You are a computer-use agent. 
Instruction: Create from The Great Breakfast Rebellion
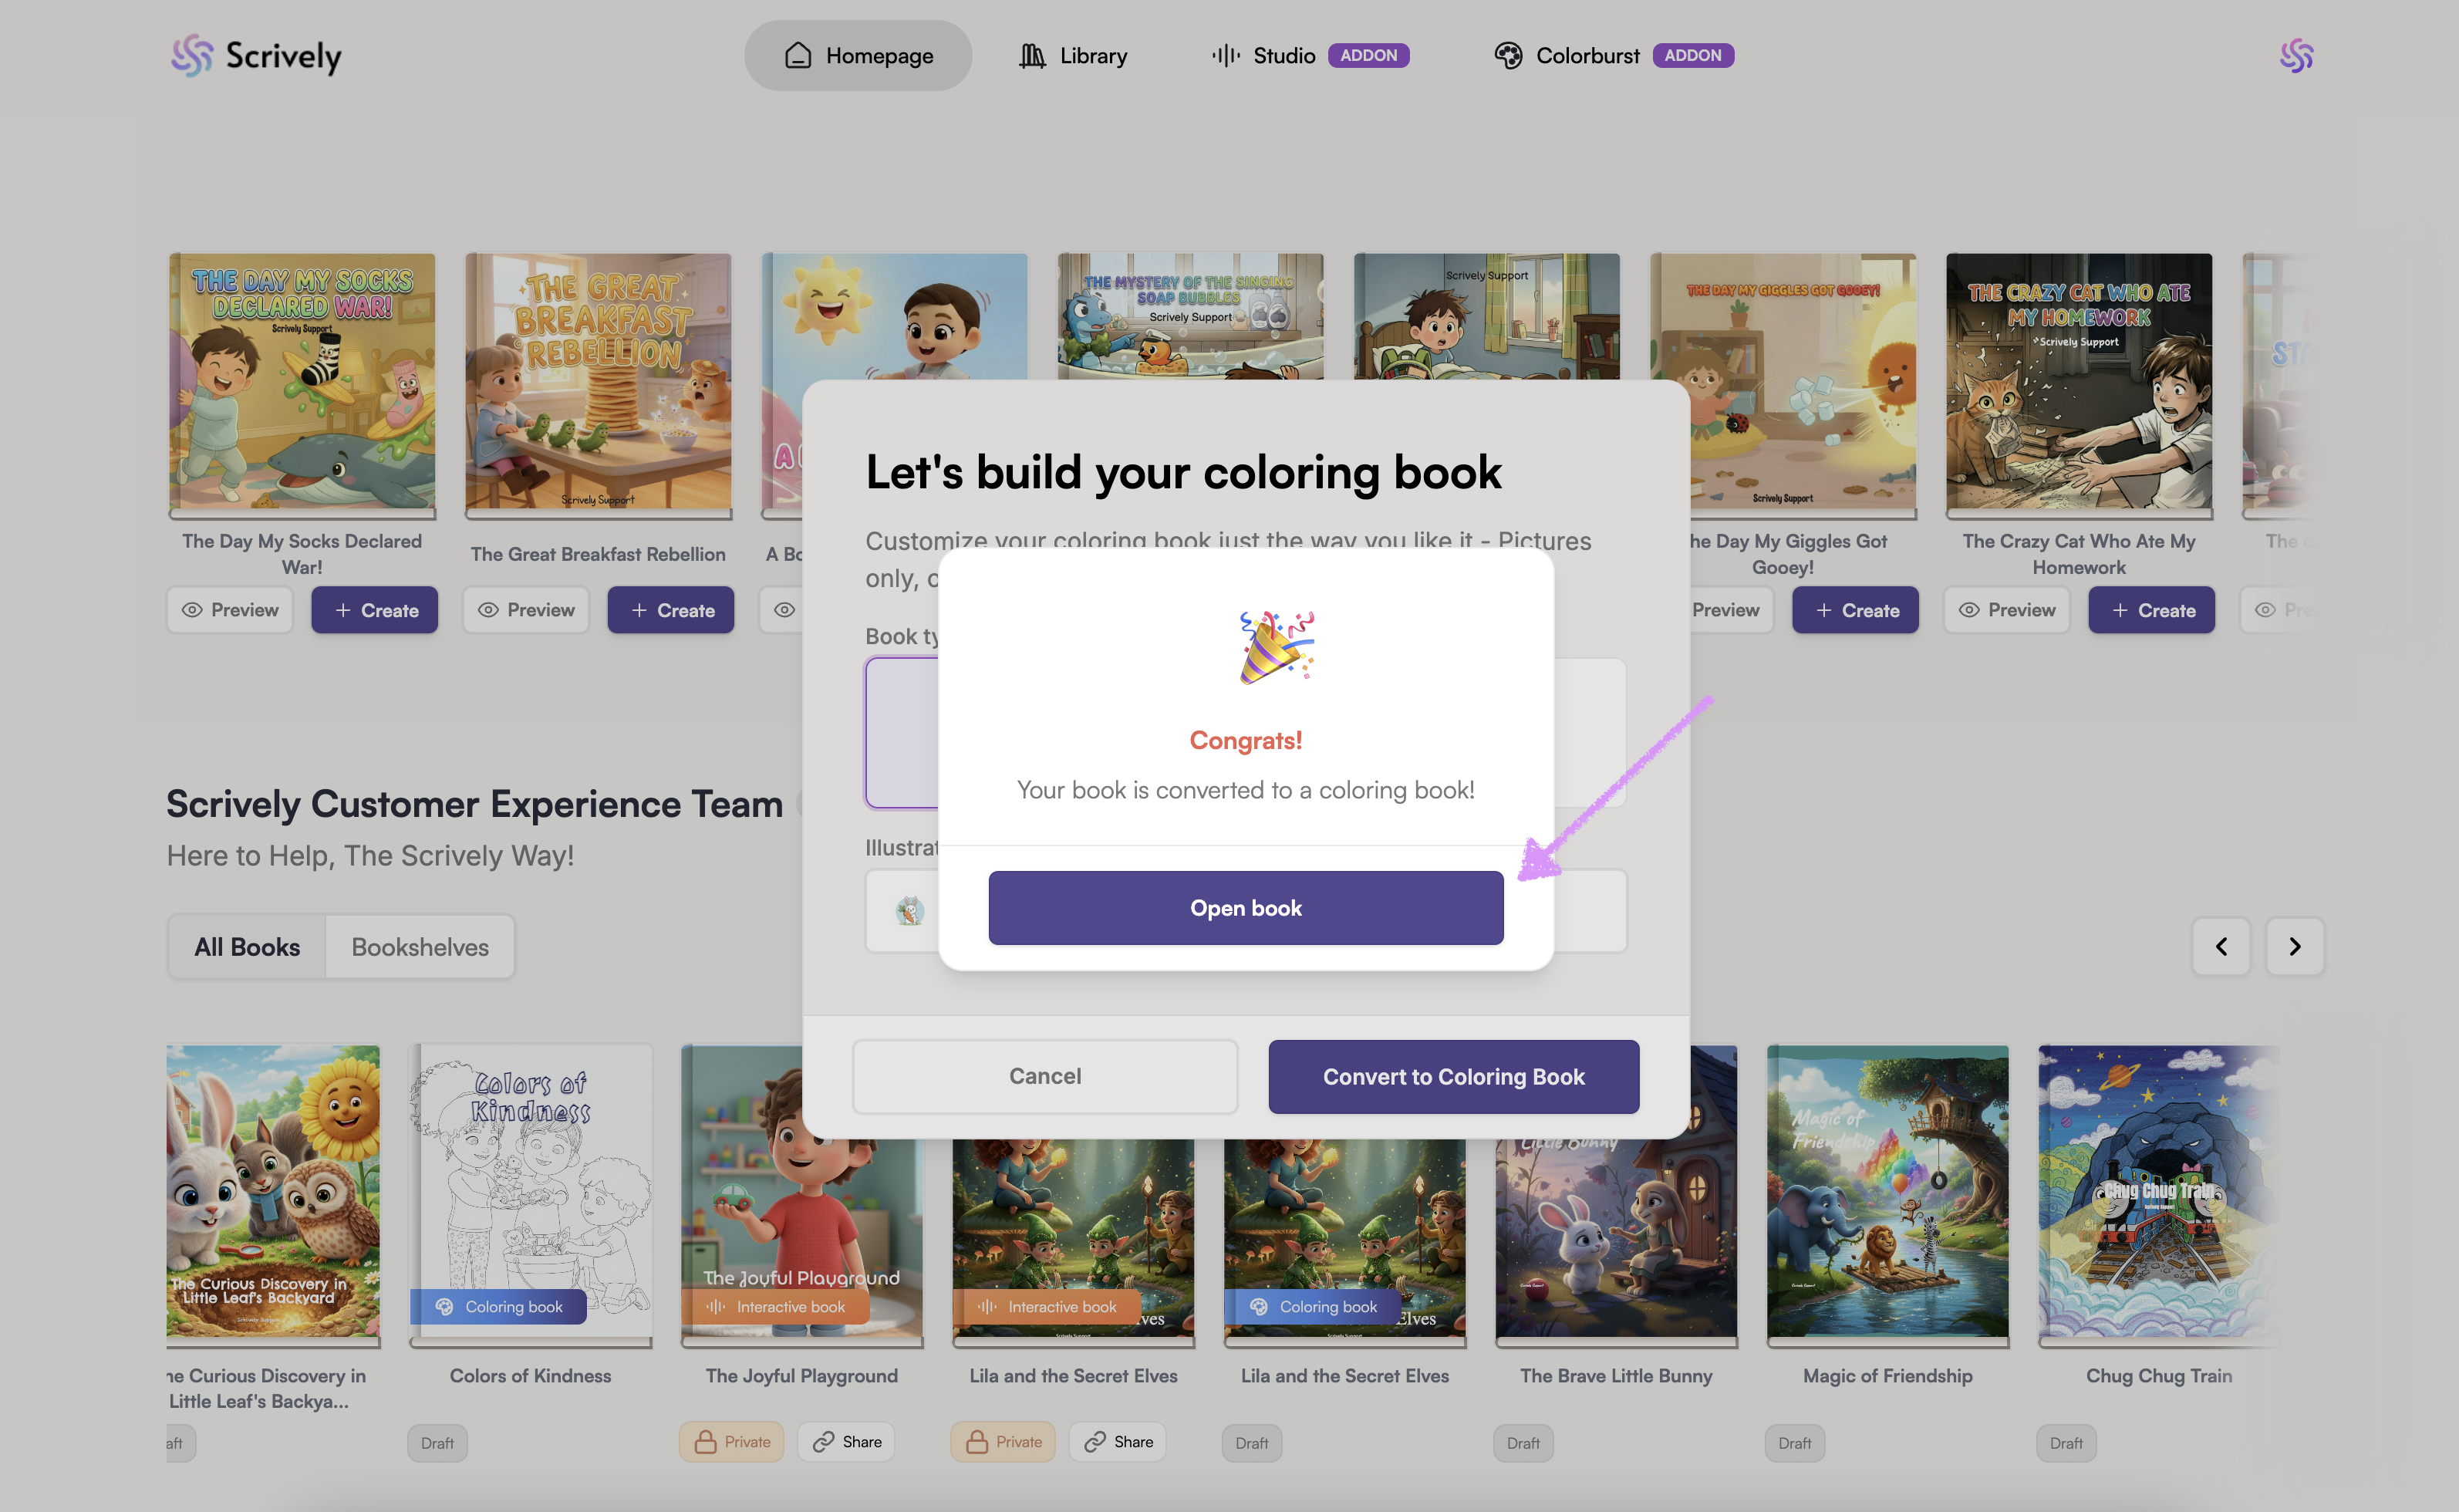pyautogui.click(x=671, y=610)
